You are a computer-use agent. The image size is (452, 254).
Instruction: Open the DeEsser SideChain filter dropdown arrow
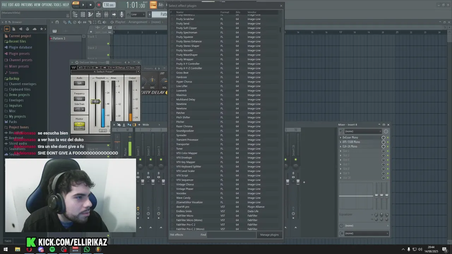[83, 109]
